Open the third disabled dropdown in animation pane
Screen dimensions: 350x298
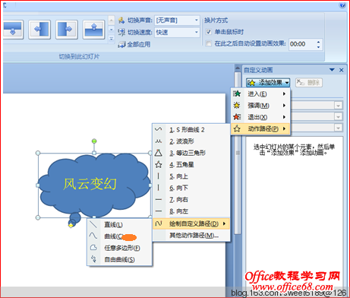[338, 128]
